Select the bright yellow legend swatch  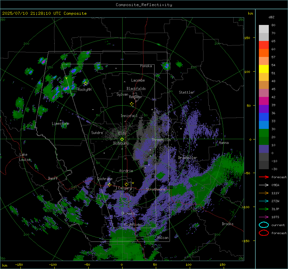(x=264, y=69)
